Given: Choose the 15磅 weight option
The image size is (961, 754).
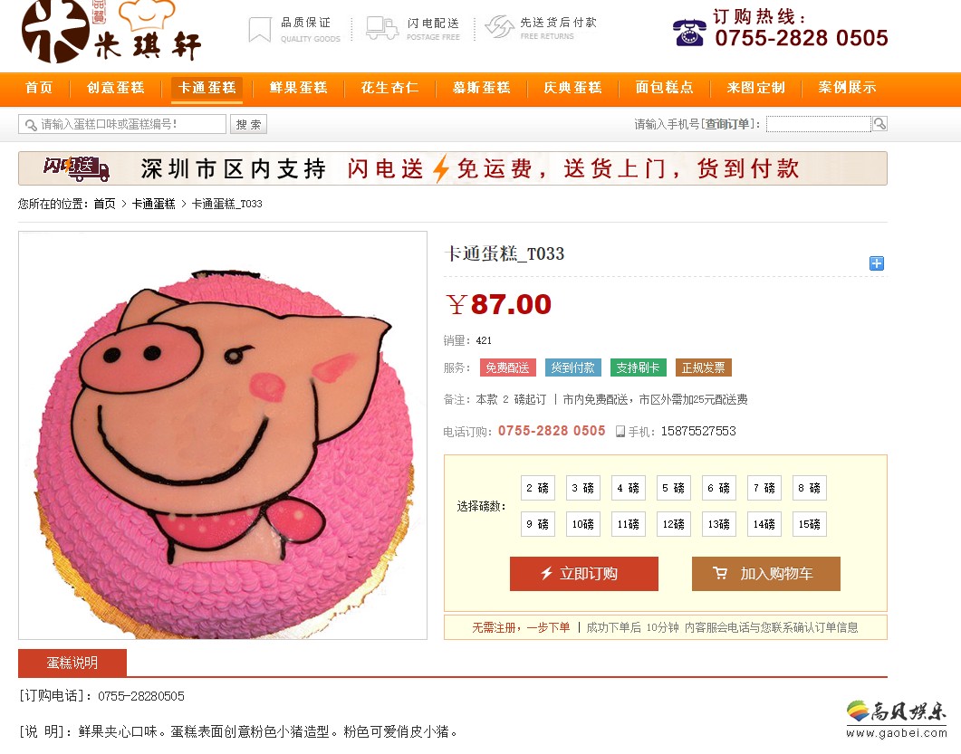Looking at the screenshot, I should coord(809,524).
